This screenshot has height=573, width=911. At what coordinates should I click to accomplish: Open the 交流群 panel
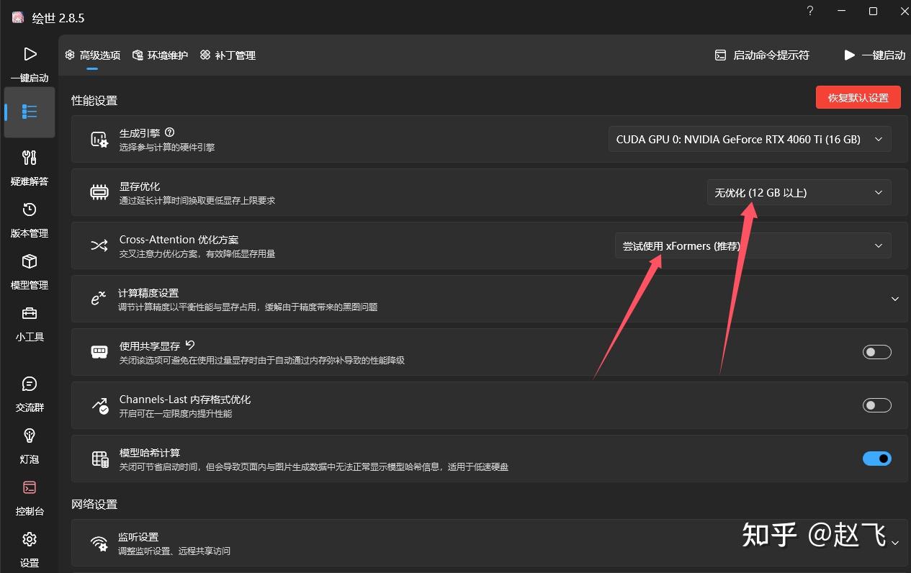click(x=29, y=393)
